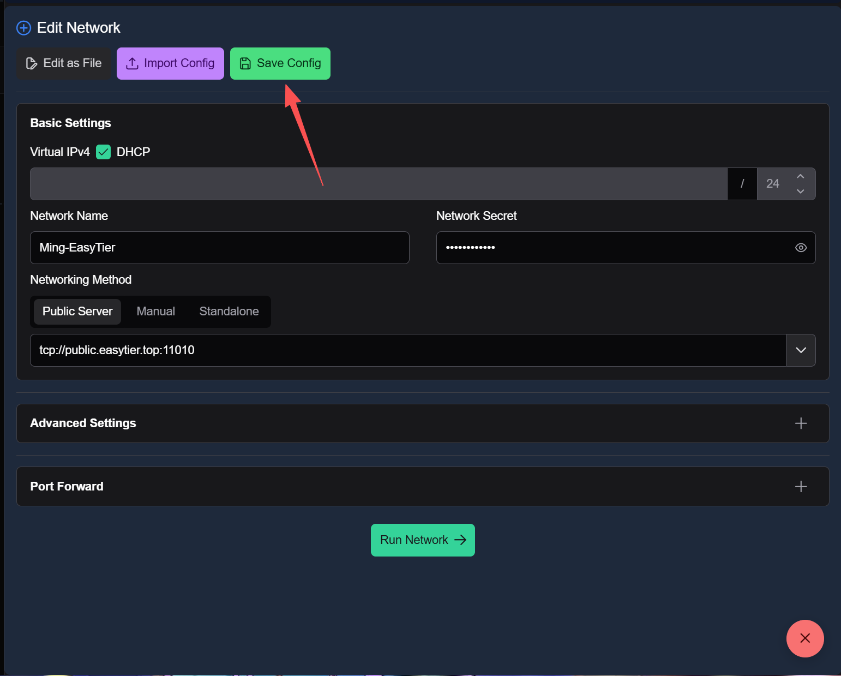The width and height of the screenshot is (841, 676).
Task: Expand Port Forward with plus icon
Action: click(801, 487)
